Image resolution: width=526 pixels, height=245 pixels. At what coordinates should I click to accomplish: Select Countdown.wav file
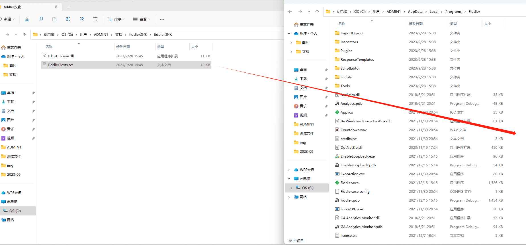click(x=353, y=130)
